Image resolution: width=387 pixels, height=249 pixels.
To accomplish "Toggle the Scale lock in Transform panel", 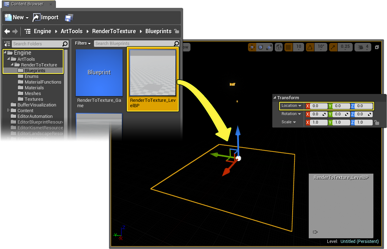I will (377, 123).
